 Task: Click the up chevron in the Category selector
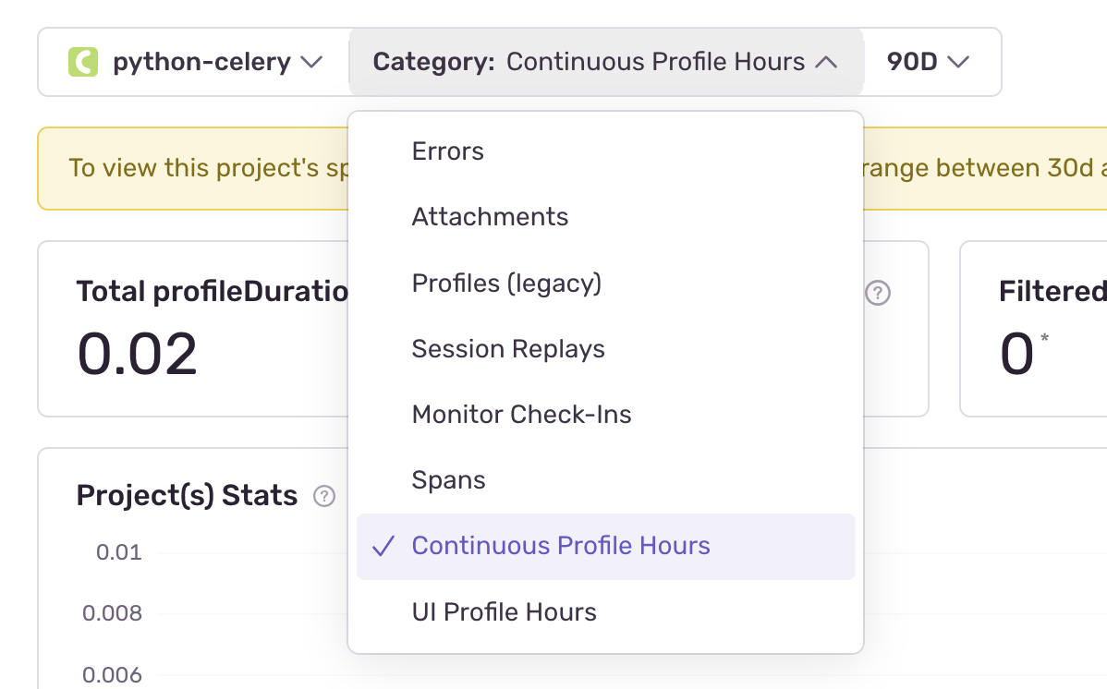[x=826, y=62]
